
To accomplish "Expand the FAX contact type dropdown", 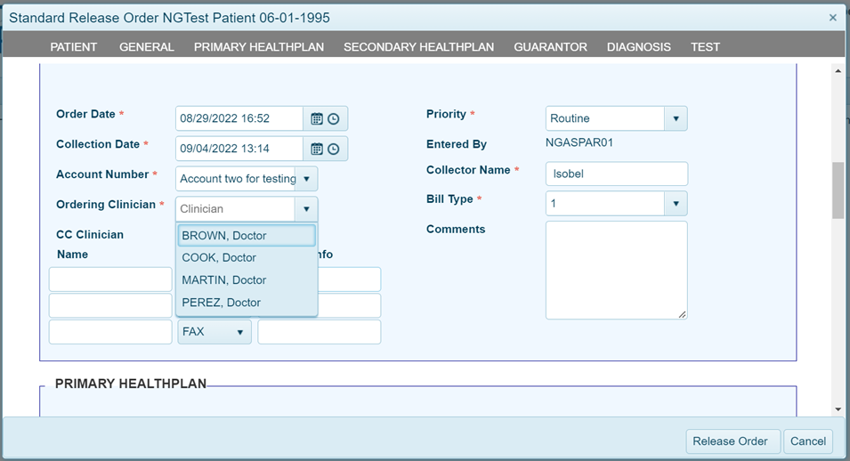I will point(239,332).
